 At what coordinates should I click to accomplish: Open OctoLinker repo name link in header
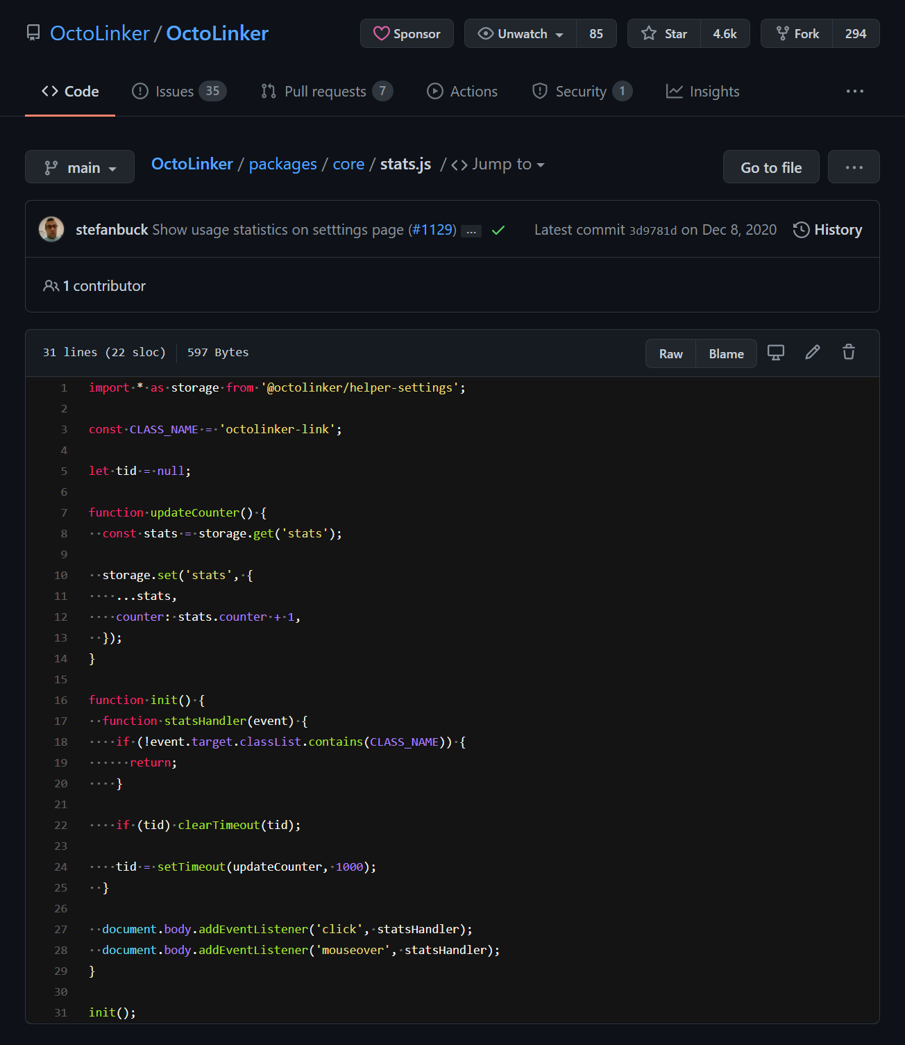click(x=217, y=33)
